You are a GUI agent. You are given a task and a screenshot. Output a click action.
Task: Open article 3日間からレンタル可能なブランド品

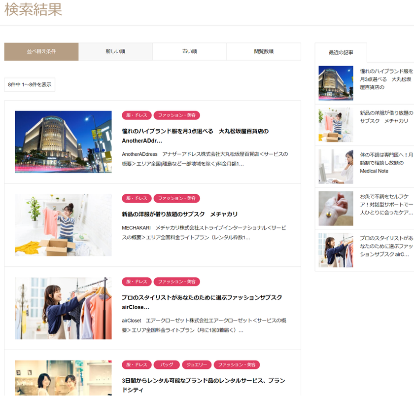point(204,385)
